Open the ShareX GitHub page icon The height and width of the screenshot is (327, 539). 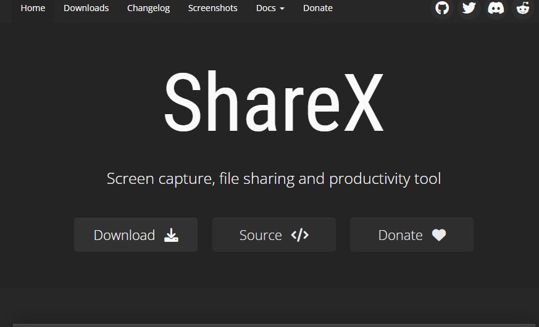(442, 8)
